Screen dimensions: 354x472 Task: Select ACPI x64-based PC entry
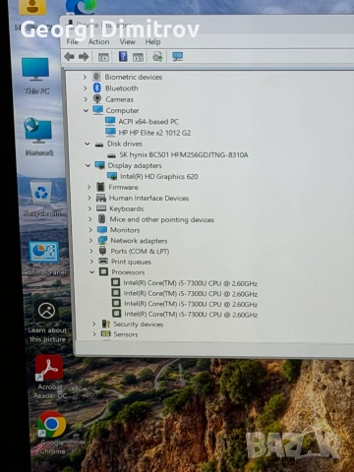148,122
